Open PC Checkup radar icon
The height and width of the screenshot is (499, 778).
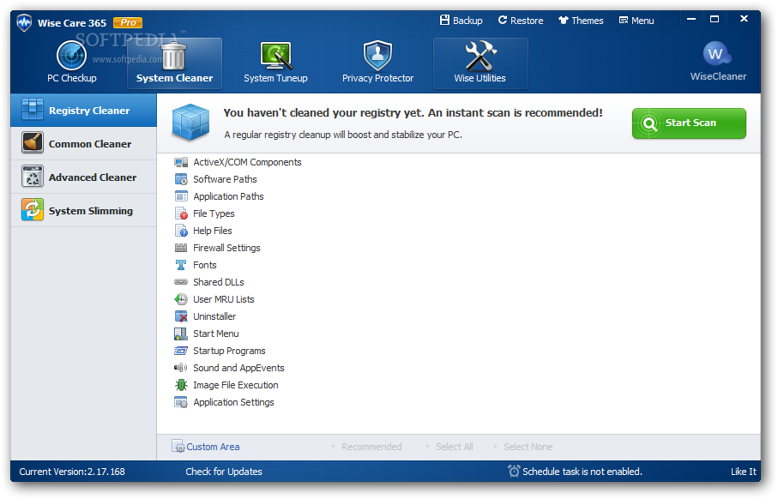point(71,55)
